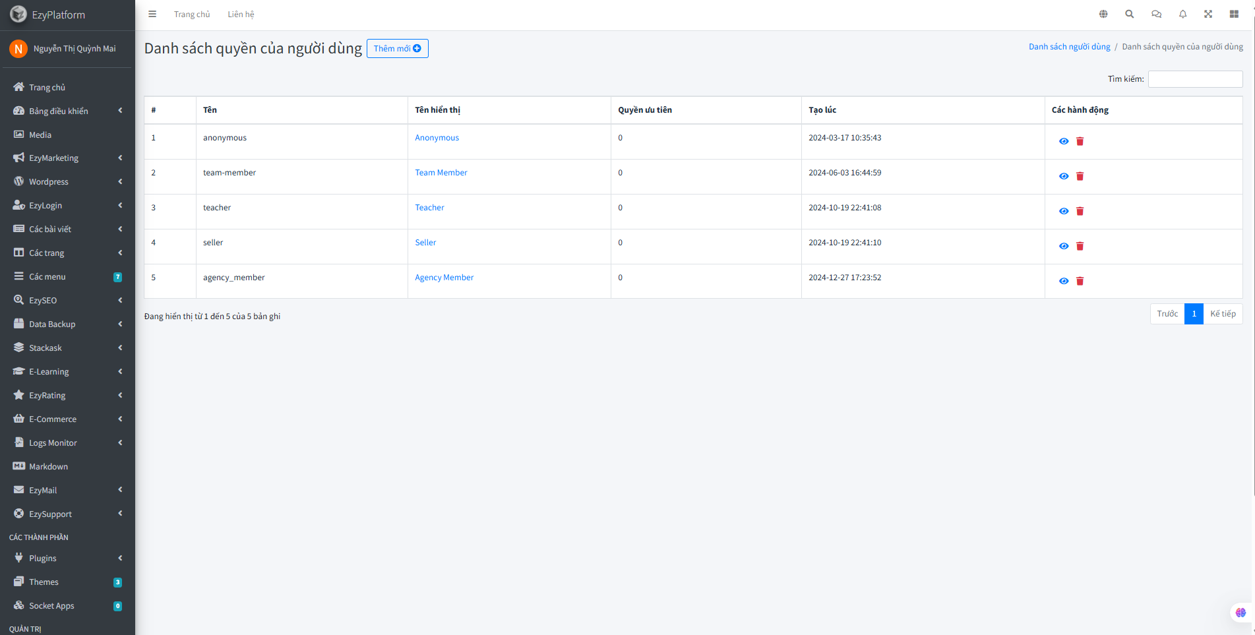Sort by the Tên hiển thị column header

click(x=509, y=110)
